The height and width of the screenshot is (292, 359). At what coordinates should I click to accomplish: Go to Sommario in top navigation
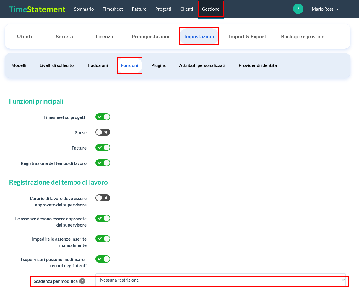[x=84, y=9]
